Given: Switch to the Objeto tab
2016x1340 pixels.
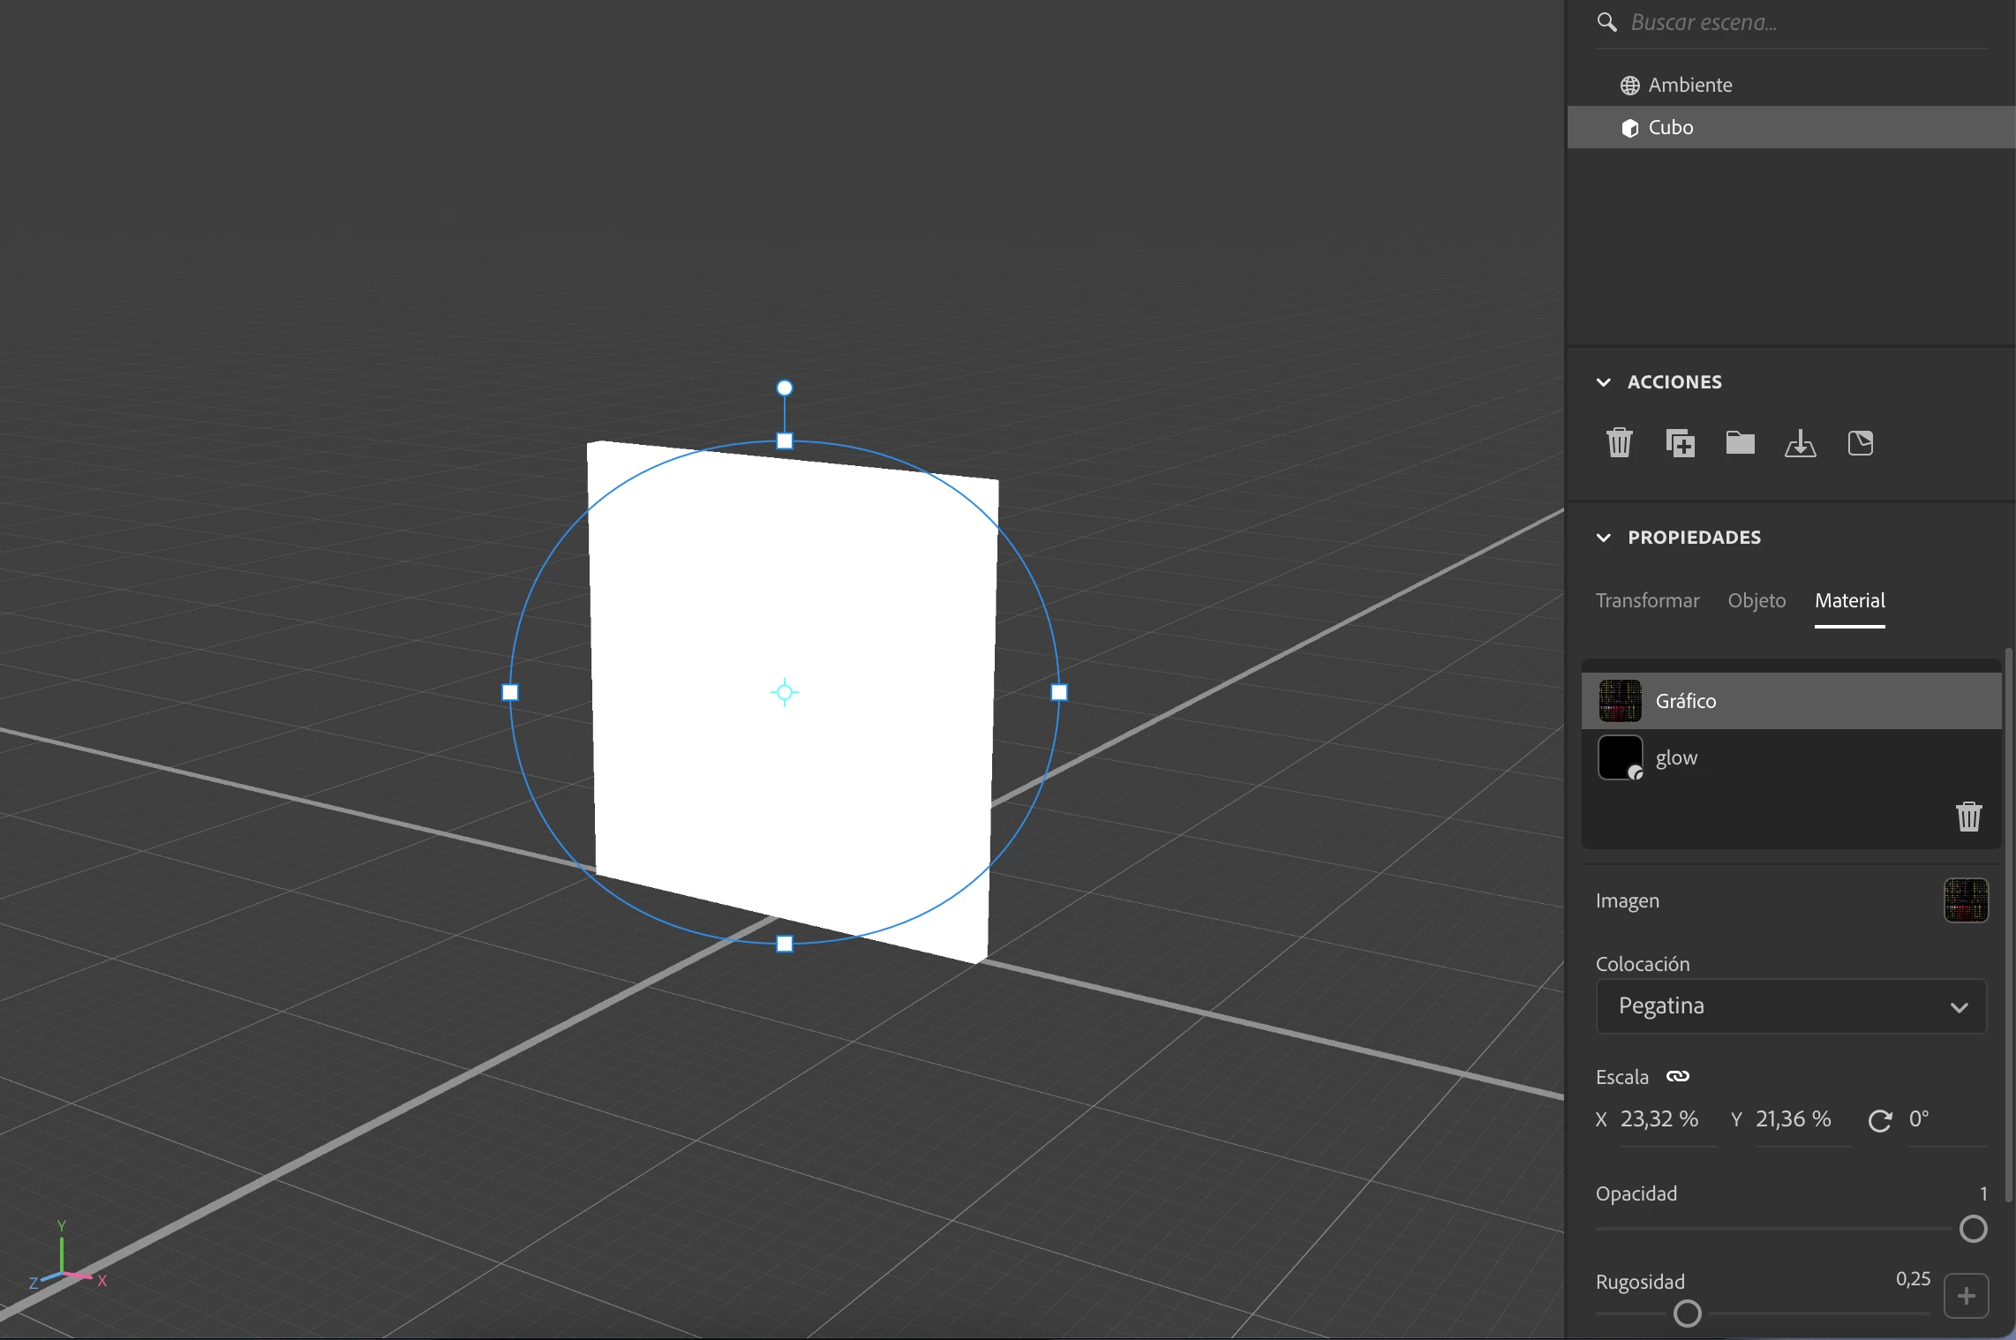Looking at the screenshot, I should click(1756, 600).
